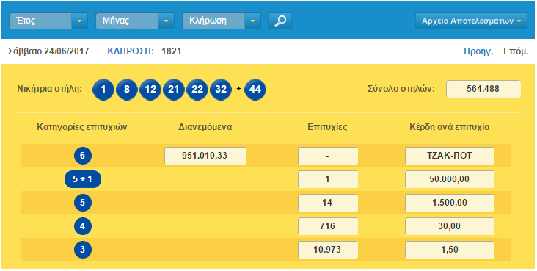Viewport: 537px width, 271px height.
Task: Click the 5 + 1 category badge
Action: pos(83,179)
